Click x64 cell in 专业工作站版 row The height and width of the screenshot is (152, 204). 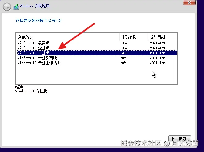tap(124, 63)
